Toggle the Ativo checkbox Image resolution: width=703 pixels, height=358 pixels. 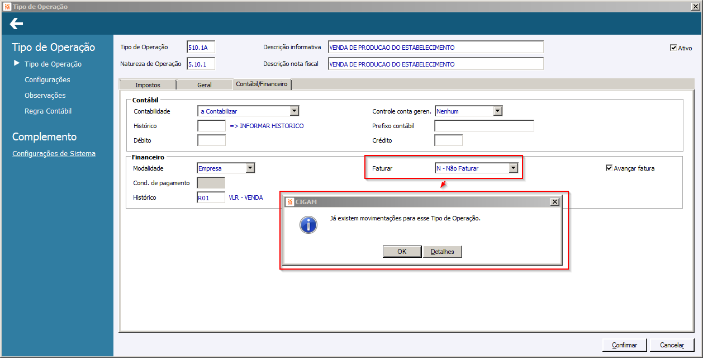point(673,48)
